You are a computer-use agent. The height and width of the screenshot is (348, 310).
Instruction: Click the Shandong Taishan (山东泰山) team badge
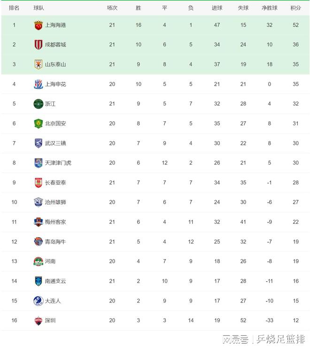pyautogui.click(x=38, y=64)
